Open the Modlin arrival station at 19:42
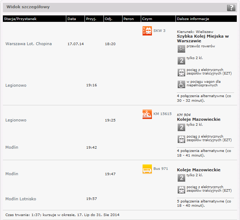240x220 pixels. pyautogui.click(x=12, y=147)
